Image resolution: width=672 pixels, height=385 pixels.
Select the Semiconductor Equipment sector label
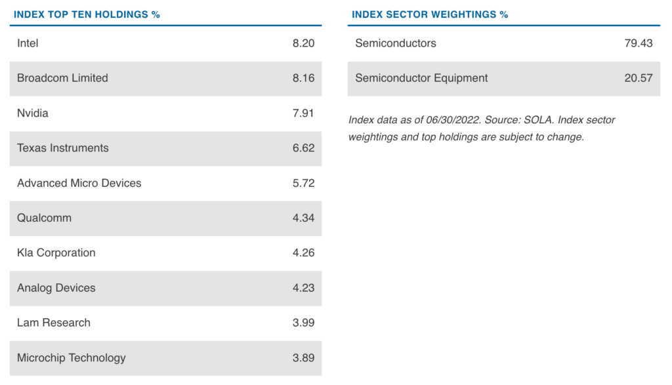[421, 78]
